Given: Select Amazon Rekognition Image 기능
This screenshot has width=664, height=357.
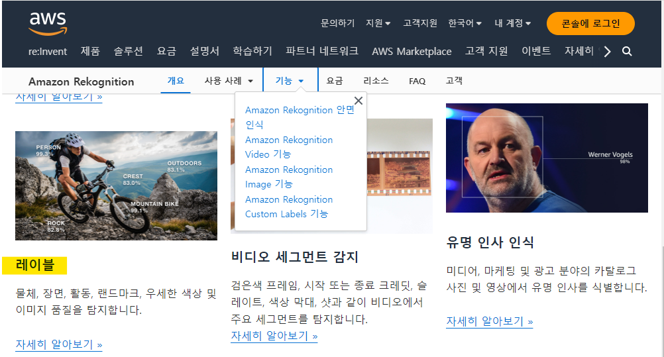Looking at the screenshot, I should tap(289, 177).
